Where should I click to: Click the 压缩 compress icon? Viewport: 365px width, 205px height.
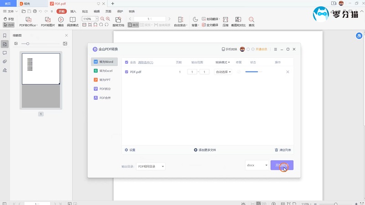(225, 20)
